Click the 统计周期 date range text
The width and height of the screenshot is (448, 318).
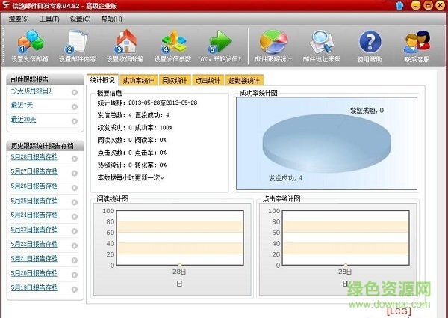147,103
